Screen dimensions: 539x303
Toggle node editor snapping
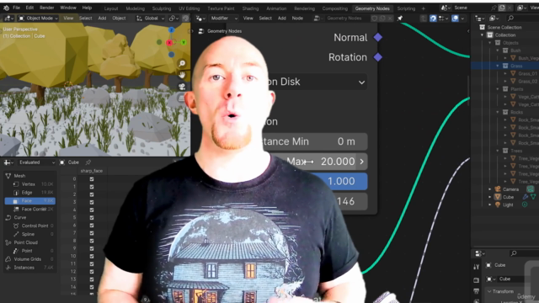click(x=433, y=19)
